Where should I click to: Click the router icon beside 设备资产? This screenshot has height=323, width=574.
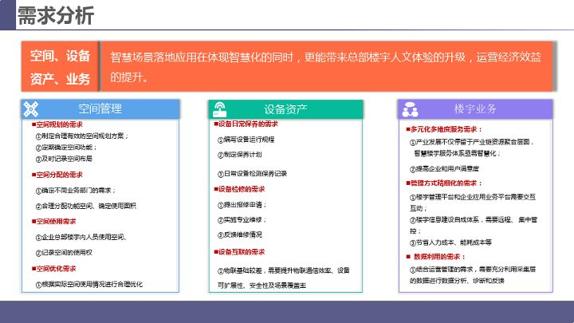pyautogui.click(x=220, y=109)
